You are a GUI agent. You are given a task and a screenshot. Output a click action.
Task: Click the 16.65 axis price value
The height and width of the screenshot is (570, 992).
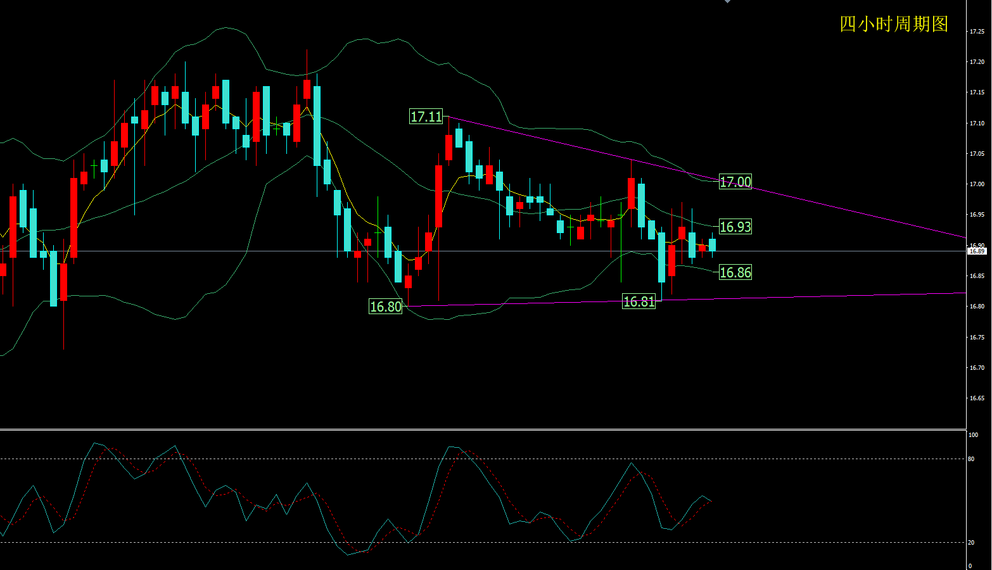coord(977,398)
